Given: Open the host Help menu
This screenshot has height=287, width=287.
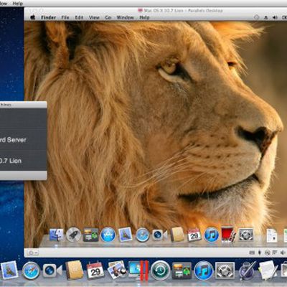Looking at the screenshot, I should (17, 4).
